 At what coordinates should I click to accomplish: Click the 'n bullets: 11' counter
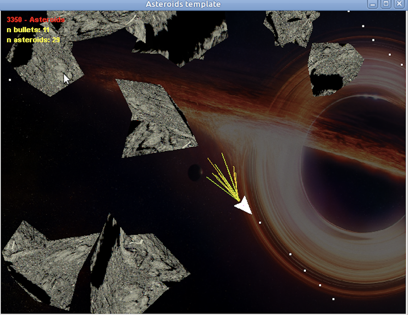point(28,30)
